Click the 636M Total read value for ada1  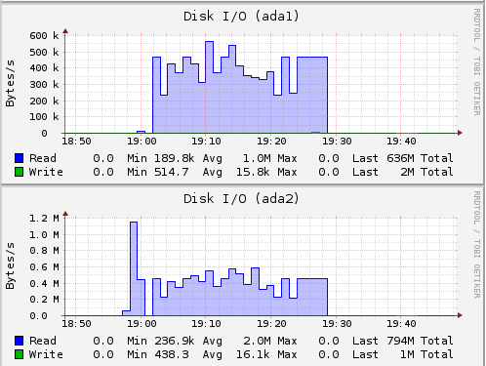pyautogui.click(x=420, y=158)
